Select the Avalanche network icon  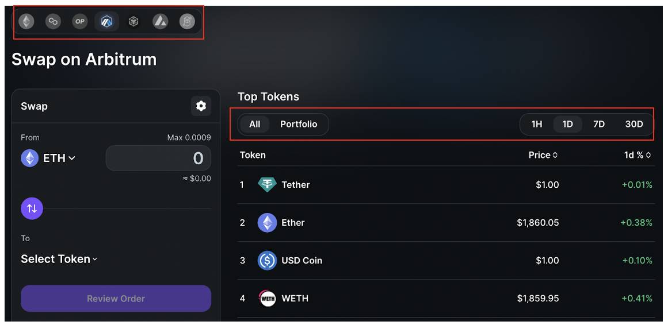(x=160, y=21)
